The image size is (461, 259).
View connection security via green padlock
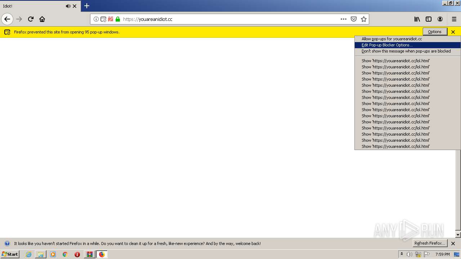tap(118, 19)
